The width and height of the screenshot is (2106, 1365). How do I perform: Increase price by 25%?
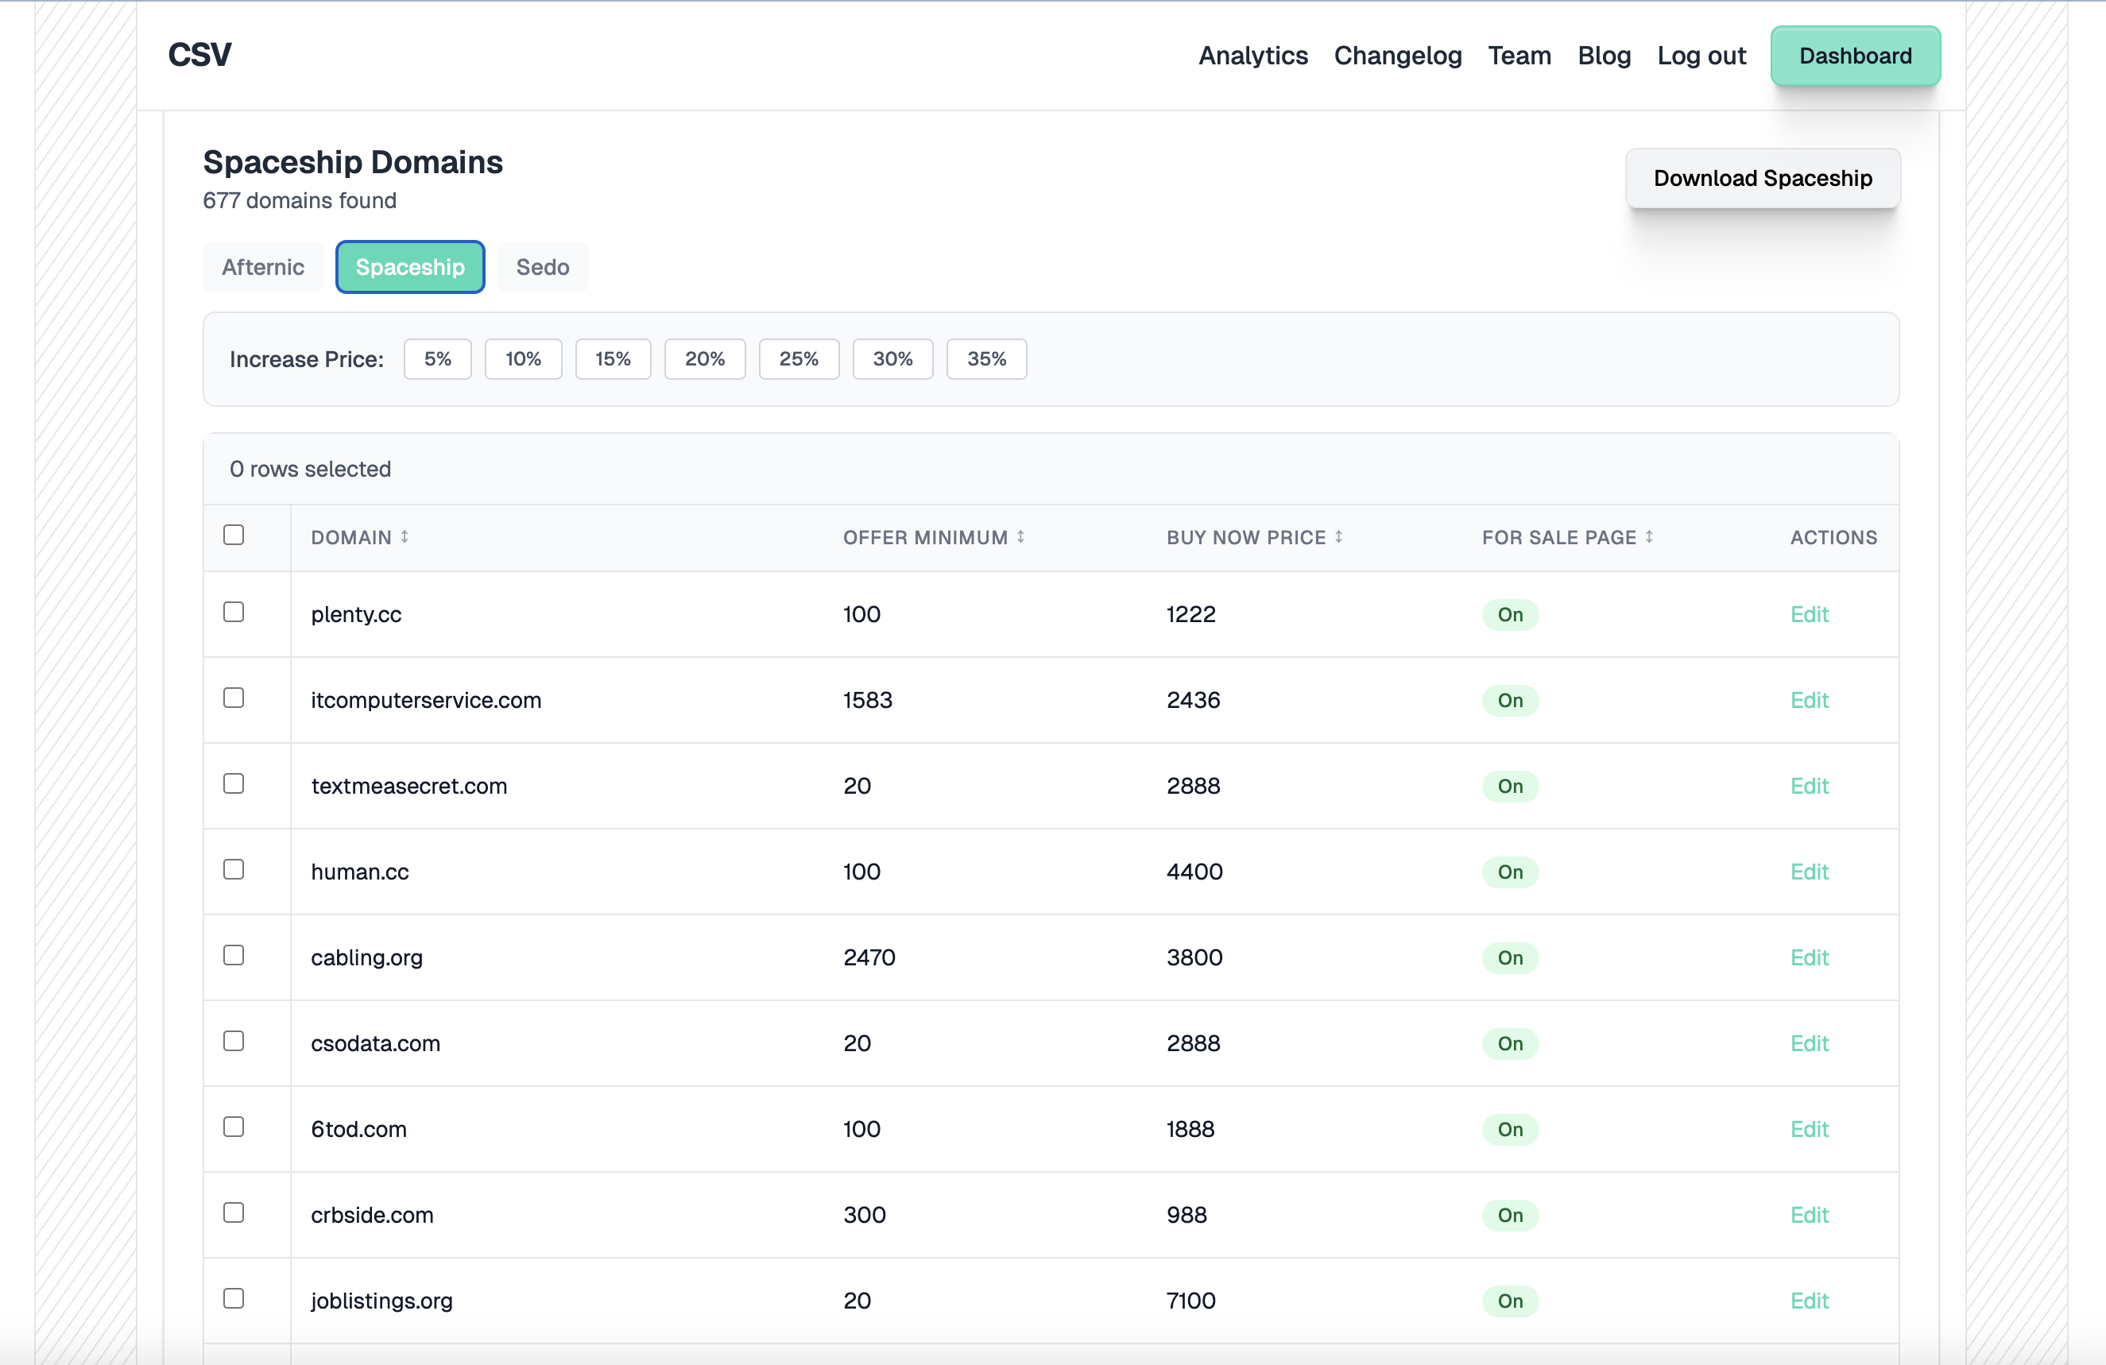(799, 358)
